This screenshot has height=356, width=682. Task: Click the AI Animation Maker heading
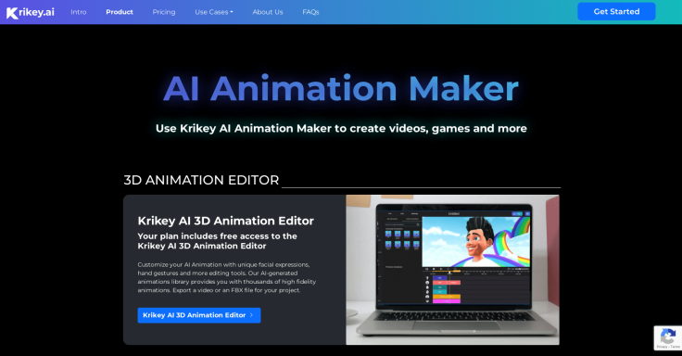click(x=341, y=89)
